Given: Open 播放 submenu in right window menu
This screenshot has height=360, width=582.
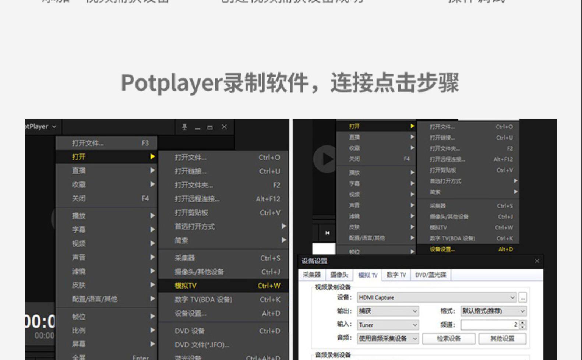Looking at the screenshot, I should pyautogui.click(x=376, y=172).
